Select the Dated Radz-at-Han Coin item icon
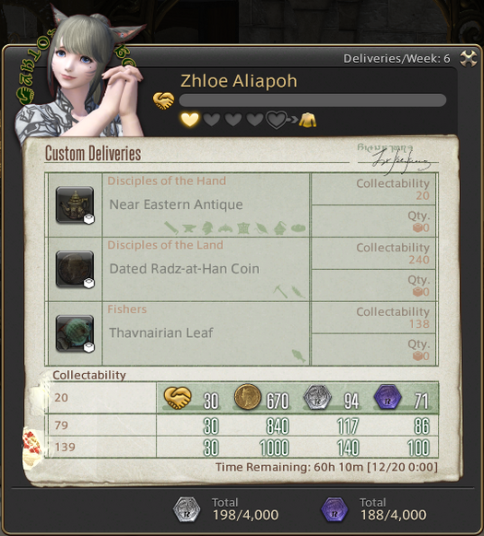484x536 pixels. coord(75,269)
